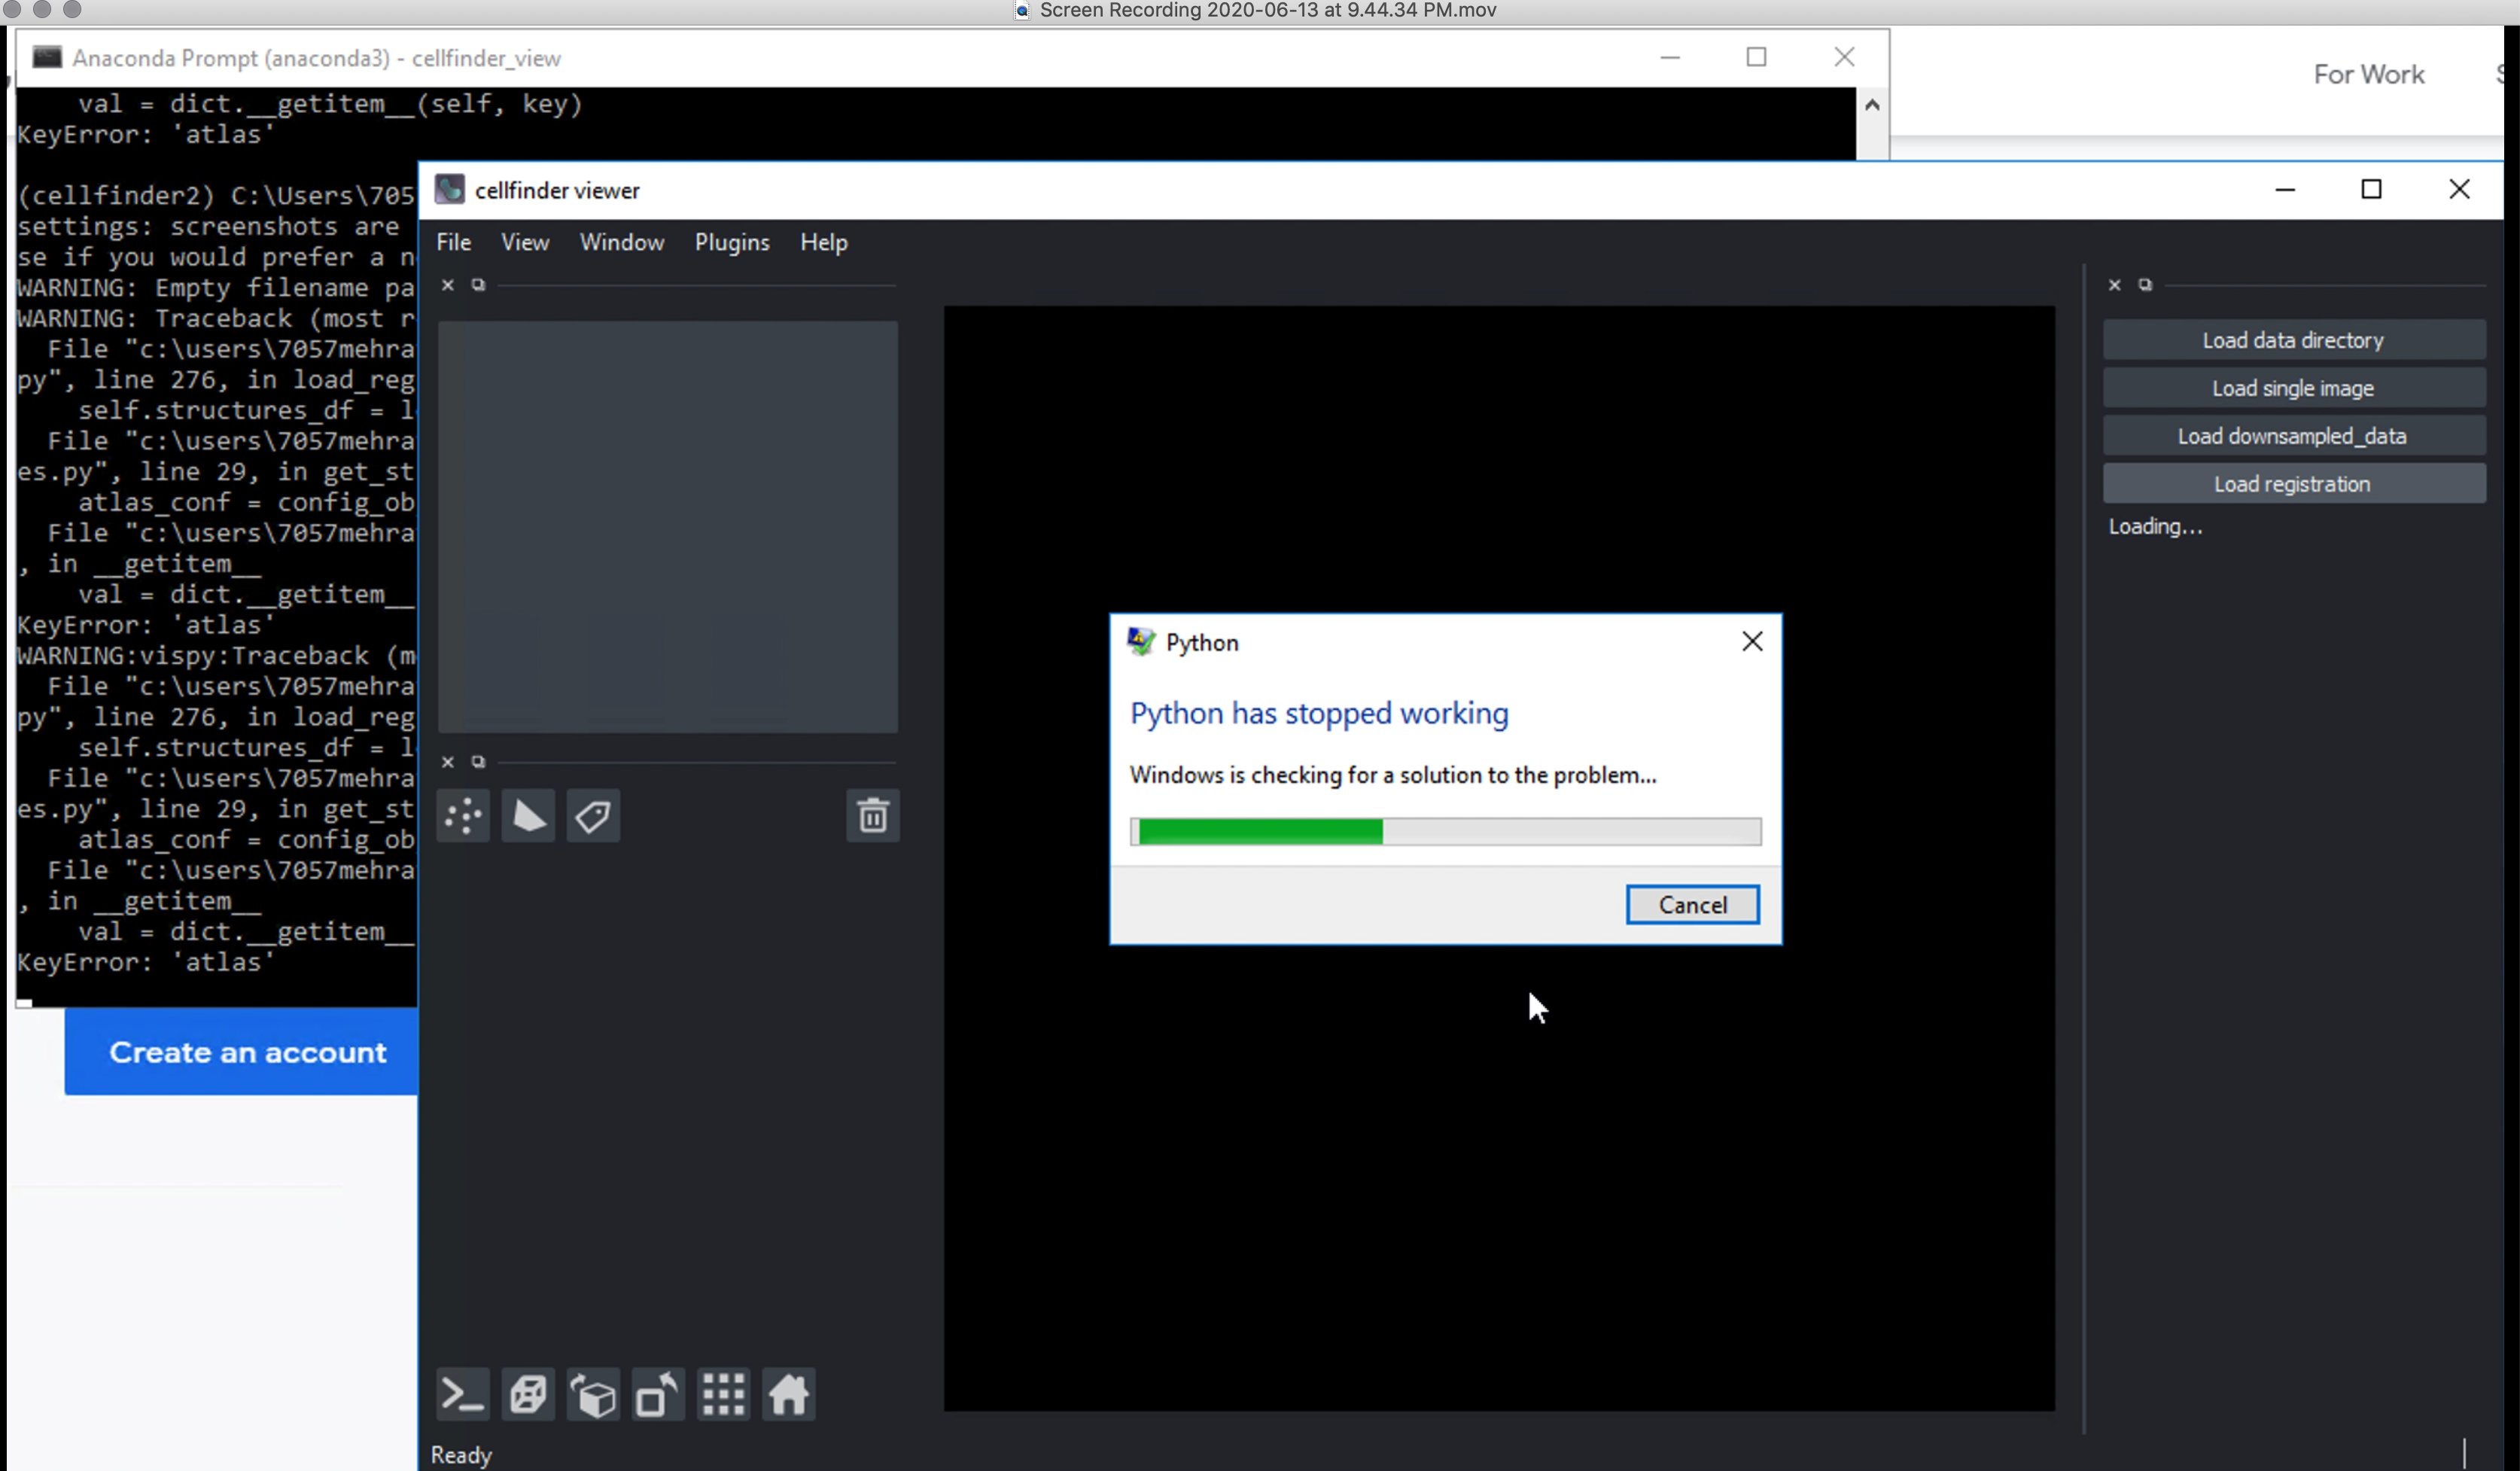Open the Window menu
The height and width of the screenshot is (1471, 2520).
[x=621, y=242]
